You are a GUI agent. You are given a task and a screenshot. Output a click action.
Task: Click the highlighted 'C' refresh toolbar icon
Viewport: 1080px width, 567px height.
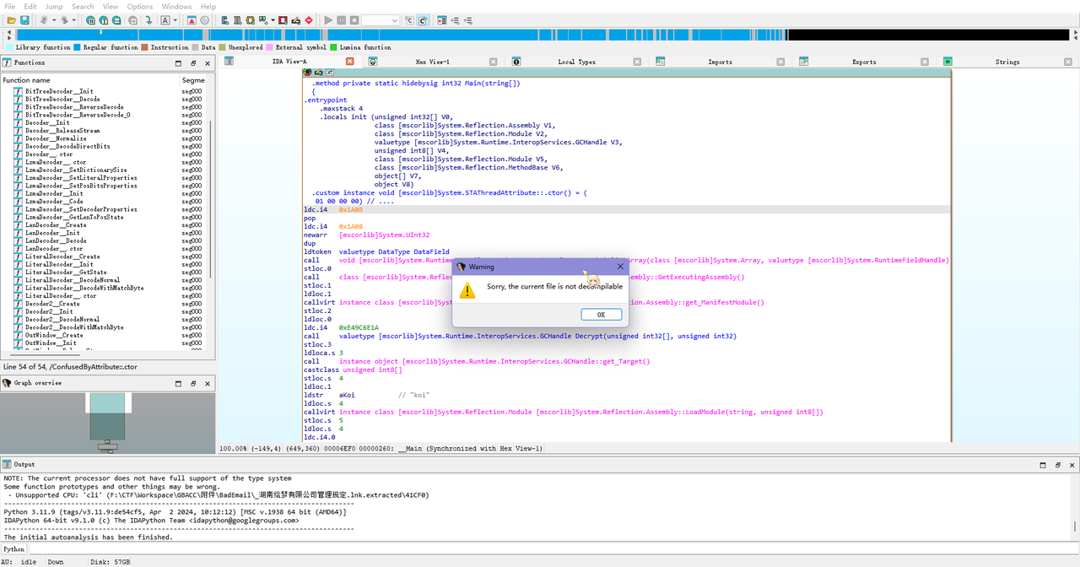pyautogui.click(x=422, y=20)
